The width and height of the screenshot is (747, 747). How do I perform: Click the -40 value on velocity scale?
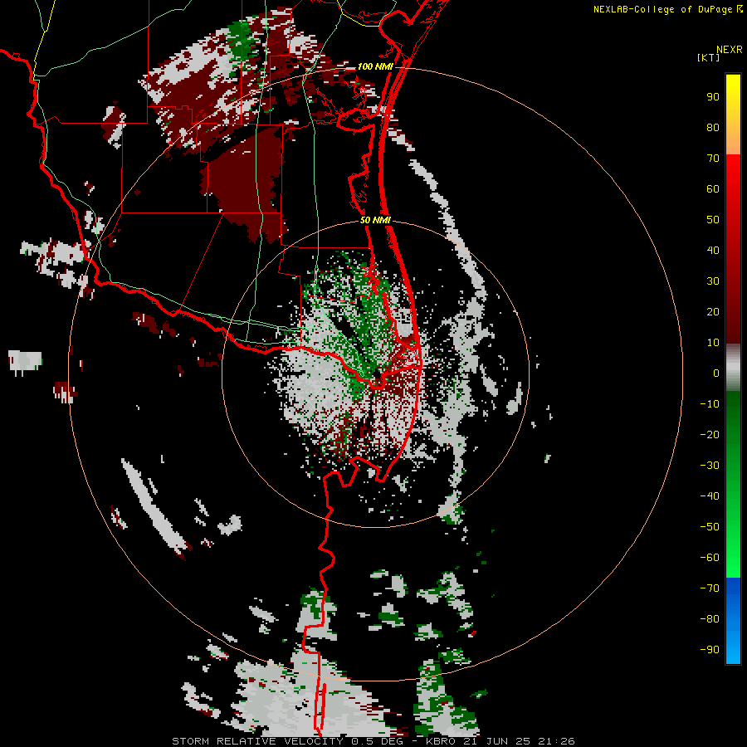click(x=710, y=496)
